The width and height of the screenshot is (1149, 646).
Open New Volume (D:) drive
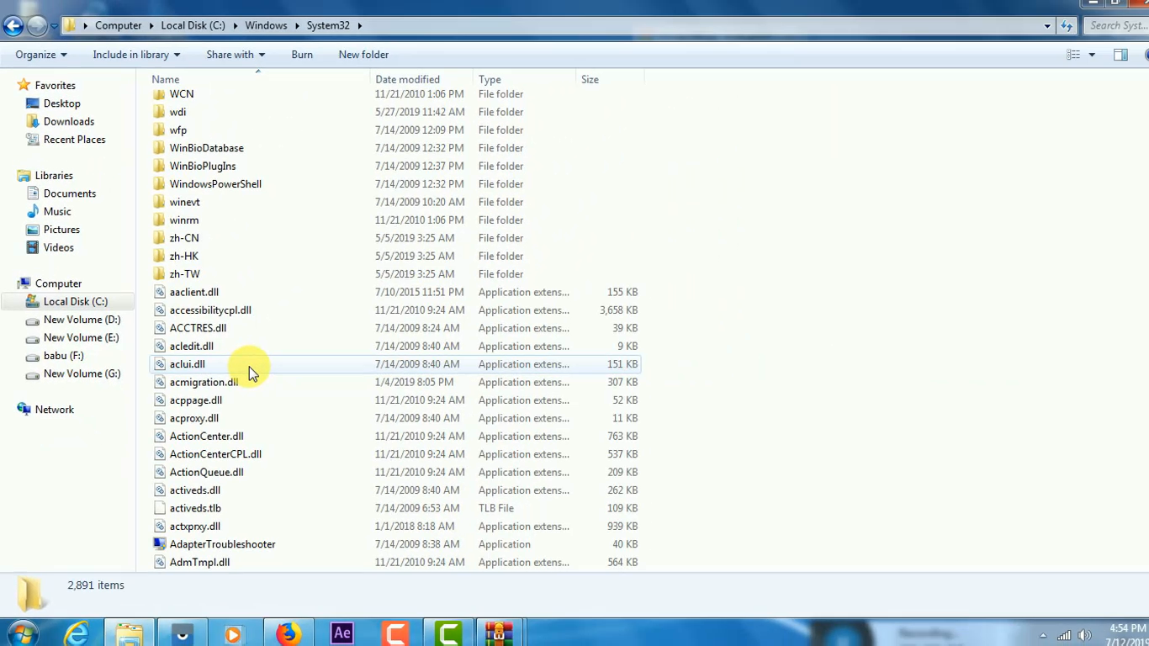(82, 320)
